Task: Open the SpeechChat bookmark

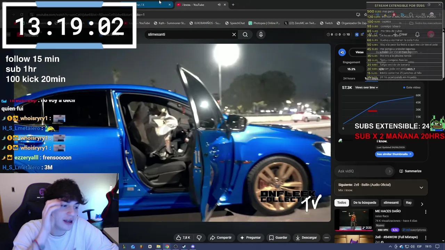Action: [x=235, y=23]
